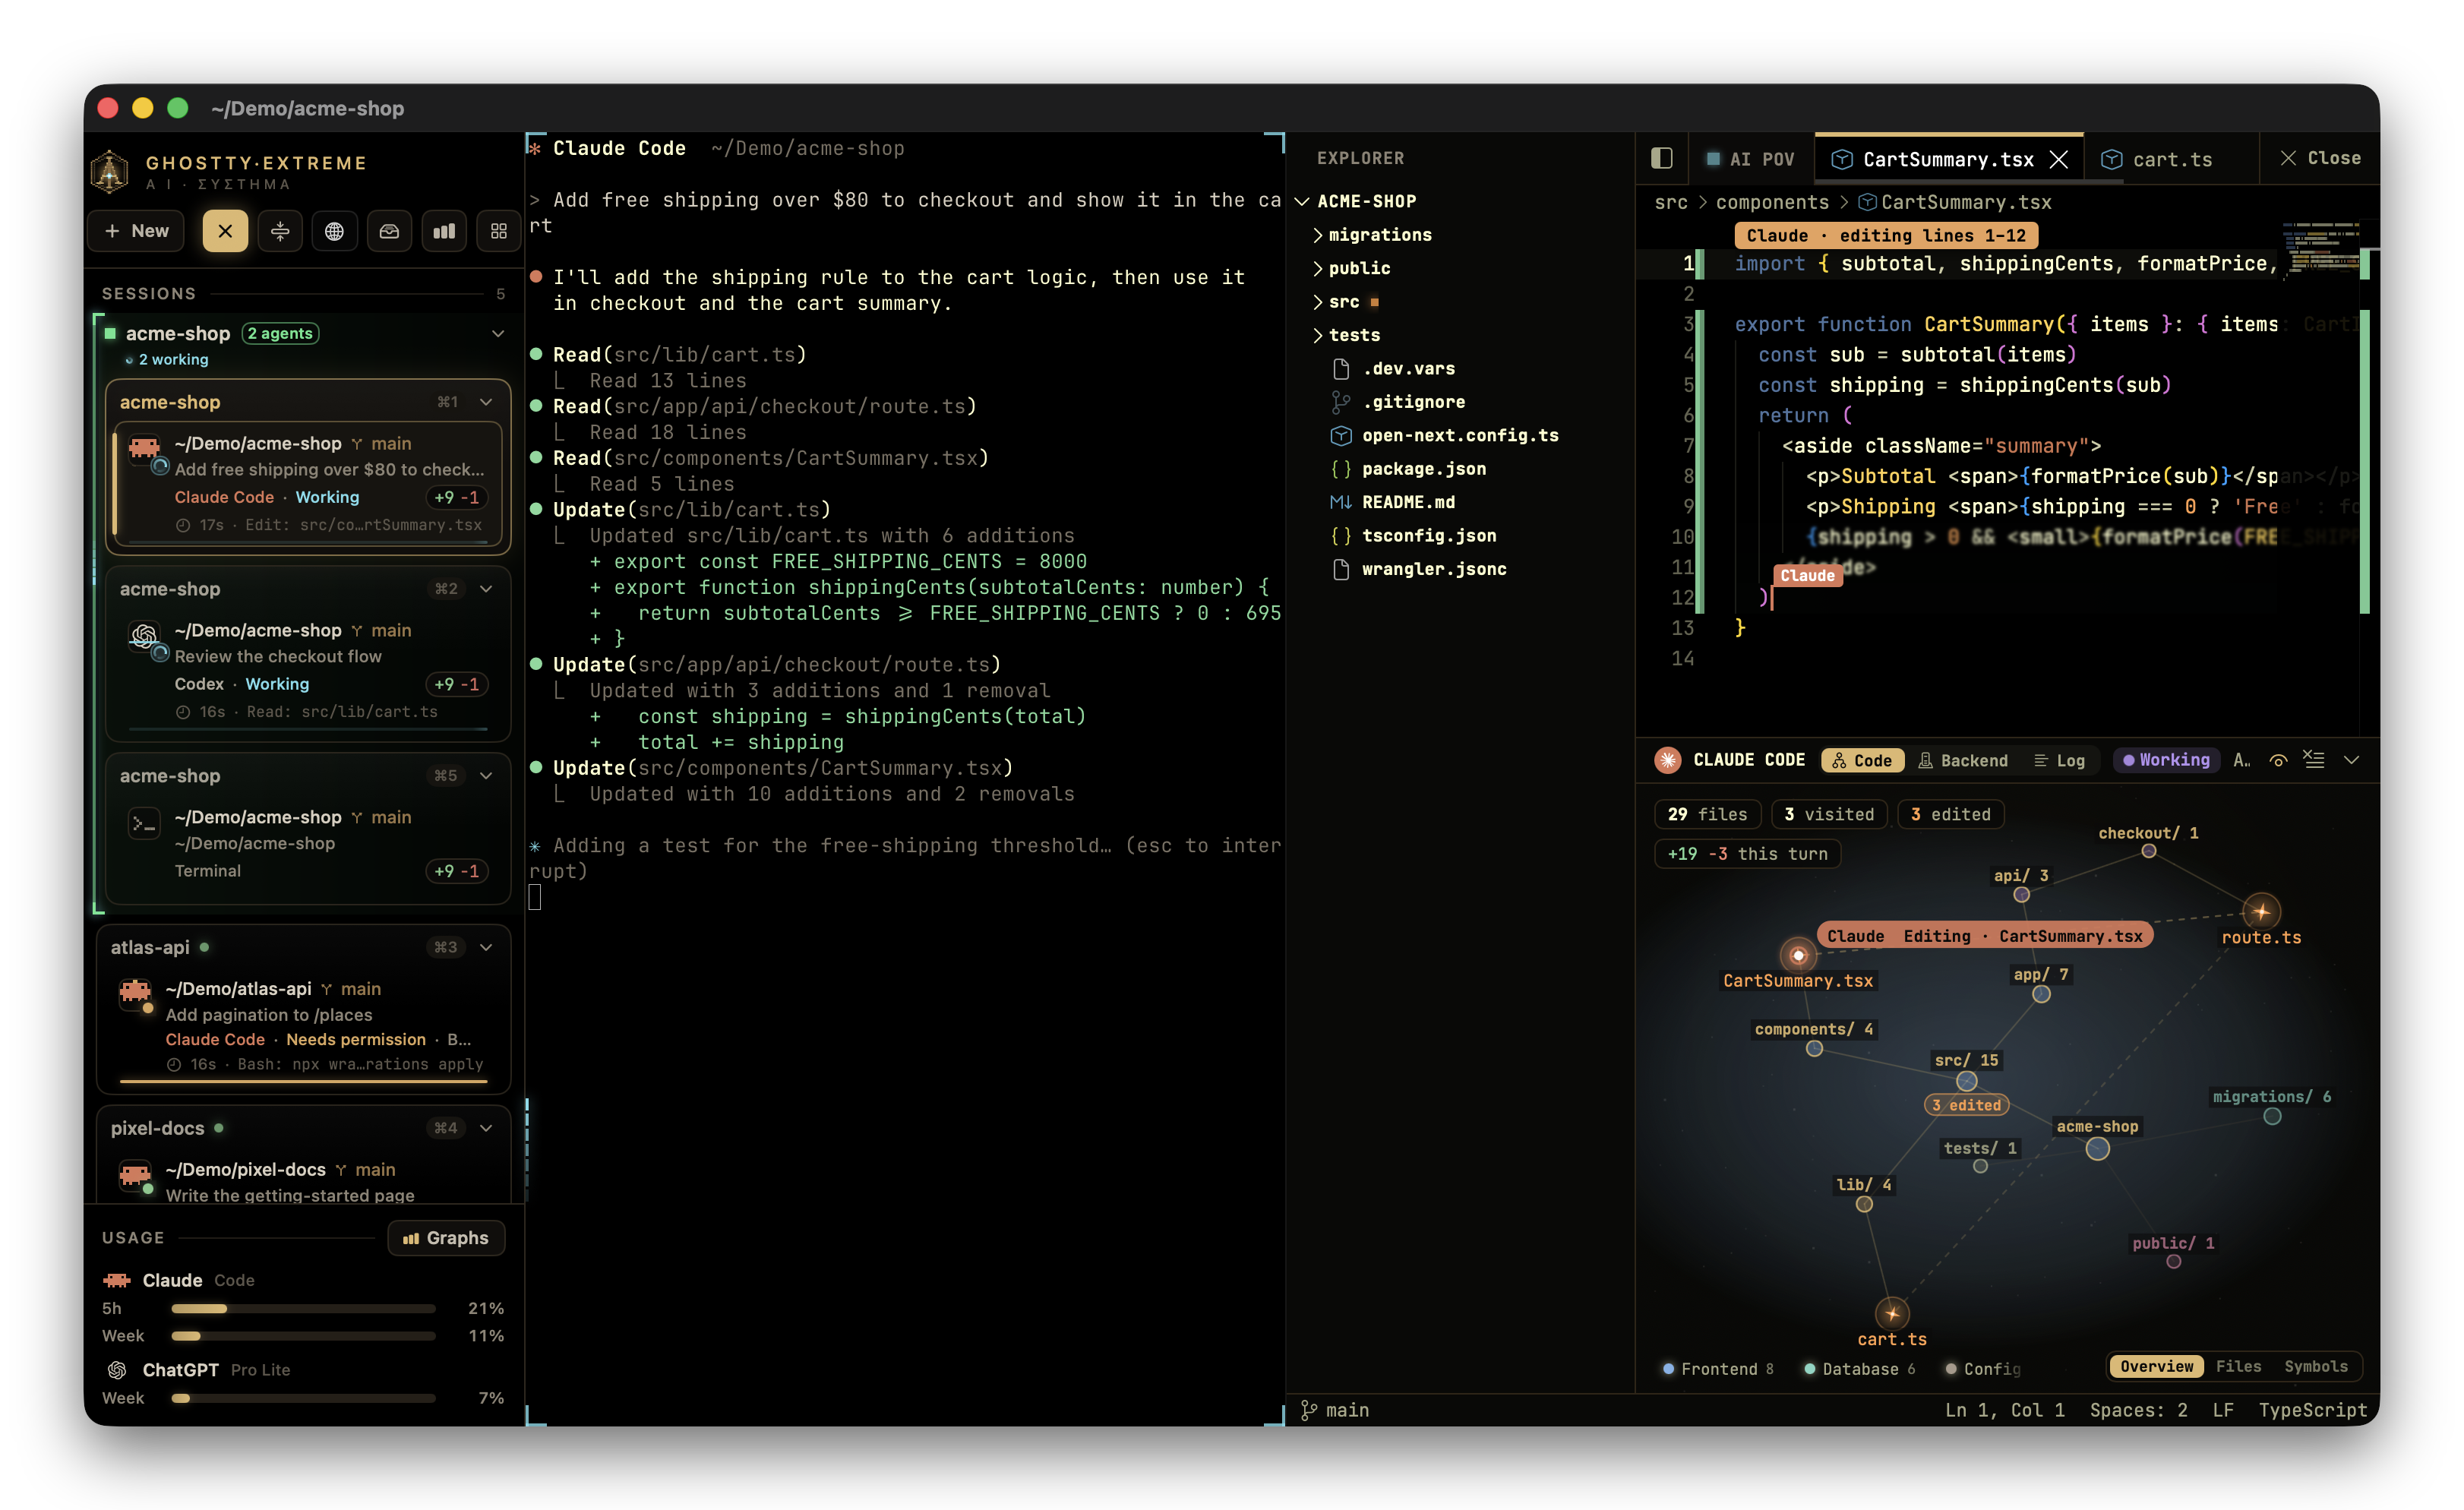2464x1510 pixels.
Task: Toggle the Database legend filter
Action: click(1859, 1369)
